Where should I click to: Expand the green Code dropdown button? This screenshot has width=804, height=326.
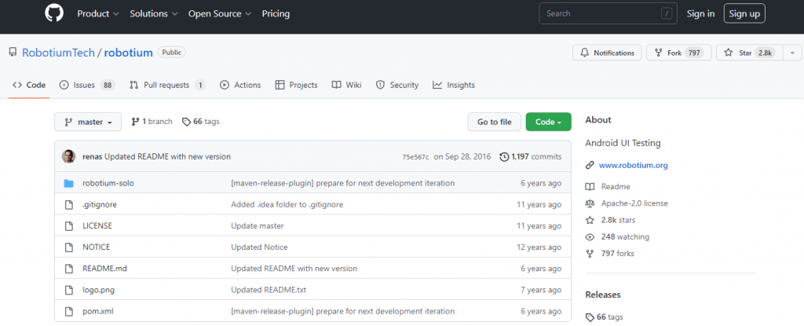pos(548,123)
